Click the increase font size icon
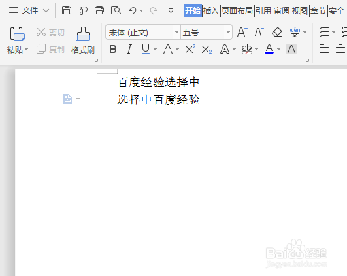The height and width of the screenshot is (276, 347). (242, 32)
